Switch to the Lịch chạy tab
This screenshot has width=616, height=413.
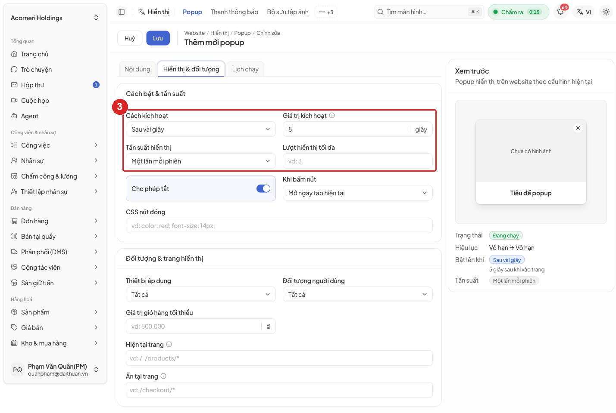pyautogui.click(x=245, y=69)
